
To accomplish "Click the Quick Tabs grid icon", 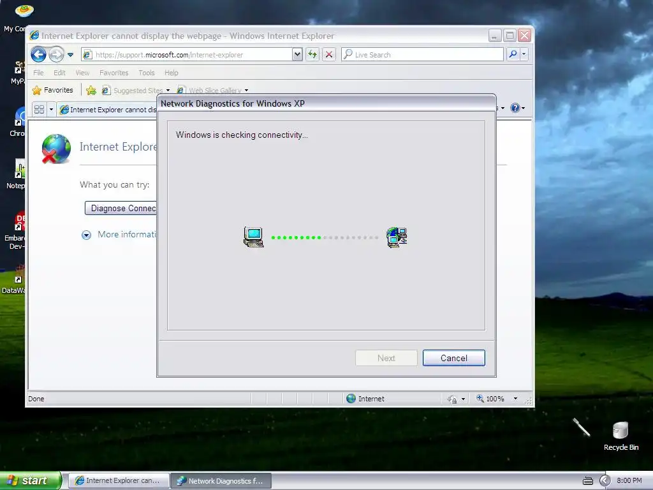I will tap(39, 110).
